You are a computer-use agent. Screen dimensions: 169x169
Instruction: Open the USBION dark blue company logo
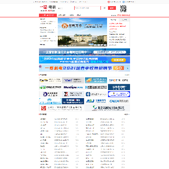[119, 87]
